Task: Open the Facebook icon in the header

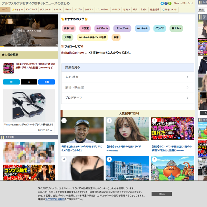Action: click(x=166, y=3)
